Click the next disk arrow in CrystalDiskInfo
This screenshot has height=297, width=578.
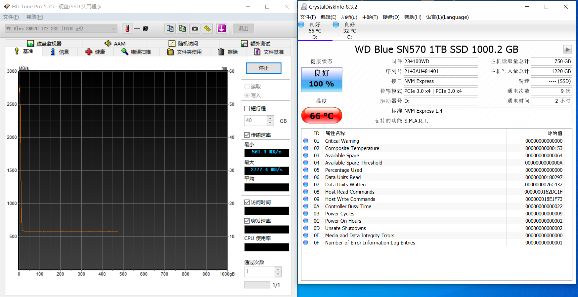[567, 50]
